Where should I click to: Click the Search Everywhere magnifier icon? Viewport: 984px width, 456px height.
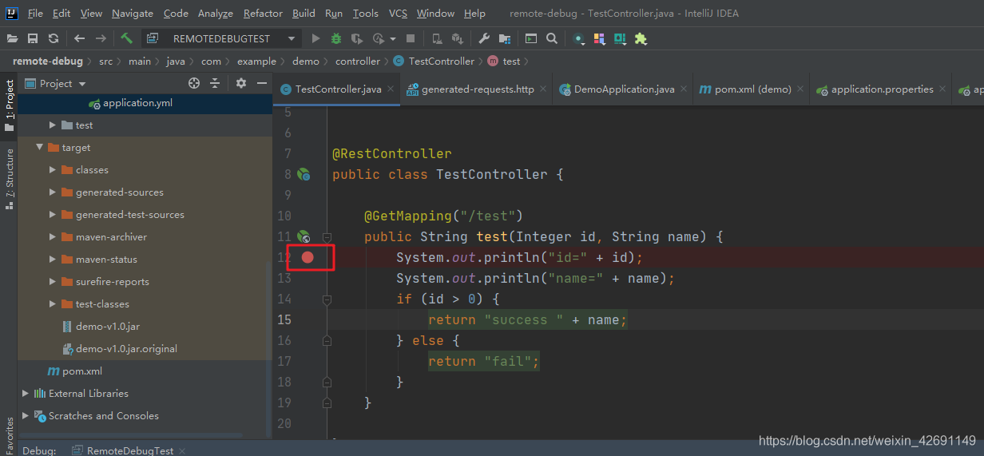coord(552,38)
